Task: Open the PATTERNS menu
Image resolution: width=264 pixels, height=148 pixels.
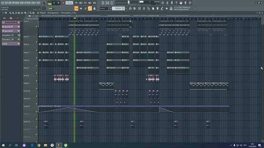Action: pos(16,3)
